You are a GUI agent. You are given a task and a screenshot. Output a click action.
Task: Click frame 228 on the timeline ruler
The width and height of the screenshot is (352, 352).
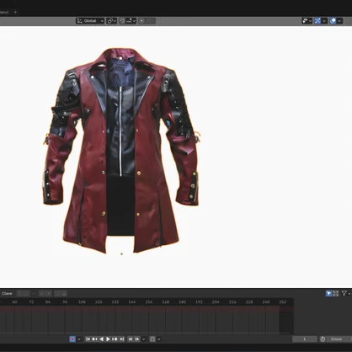[249, 302]
